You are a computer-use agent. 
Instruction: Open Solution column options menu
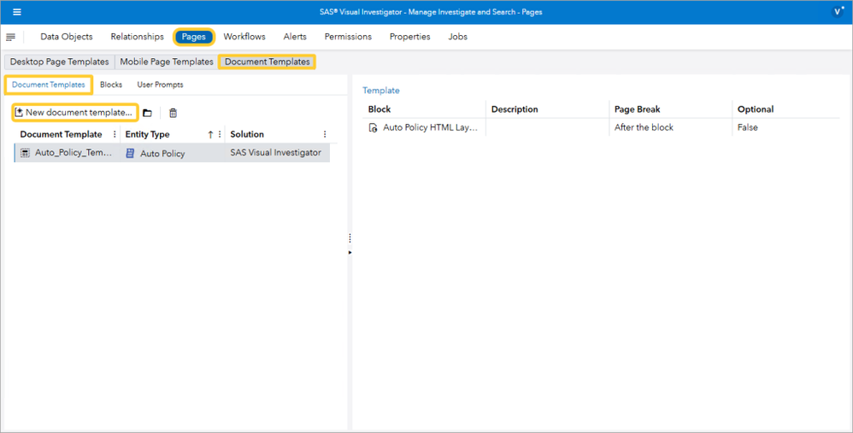(x=325, y=134)
